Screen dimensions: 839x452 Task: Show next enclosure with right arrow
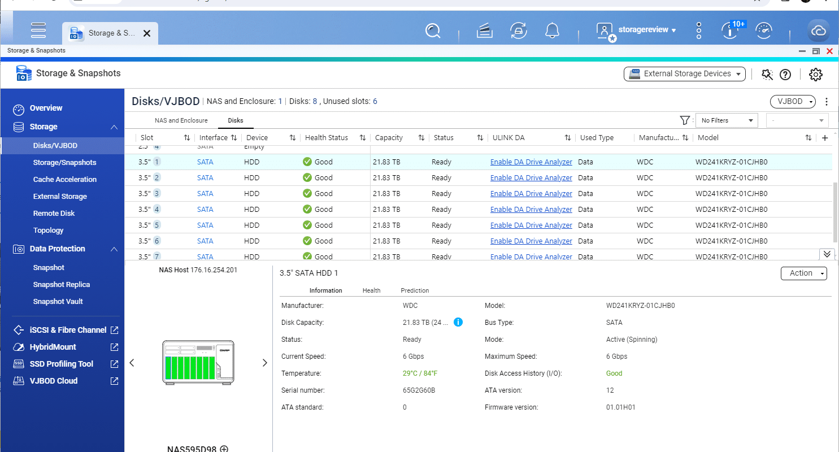pyautogui.click(x=264, y=363)
